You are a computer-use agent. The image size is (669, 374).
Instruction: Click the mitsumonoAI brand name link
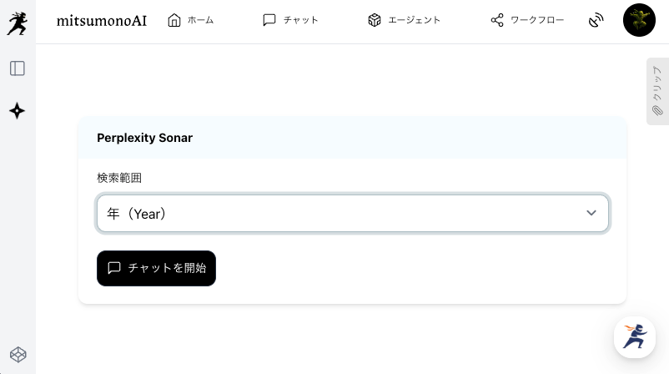(102, 21)
